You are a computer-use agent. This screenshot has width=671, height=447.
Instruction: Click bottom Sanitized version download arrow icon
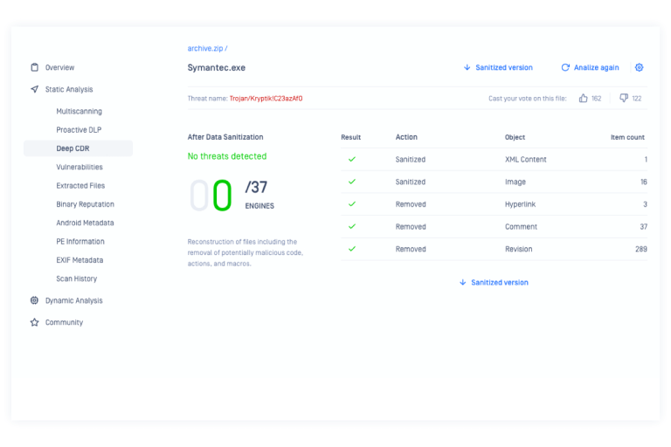click(x=462, y=282)
